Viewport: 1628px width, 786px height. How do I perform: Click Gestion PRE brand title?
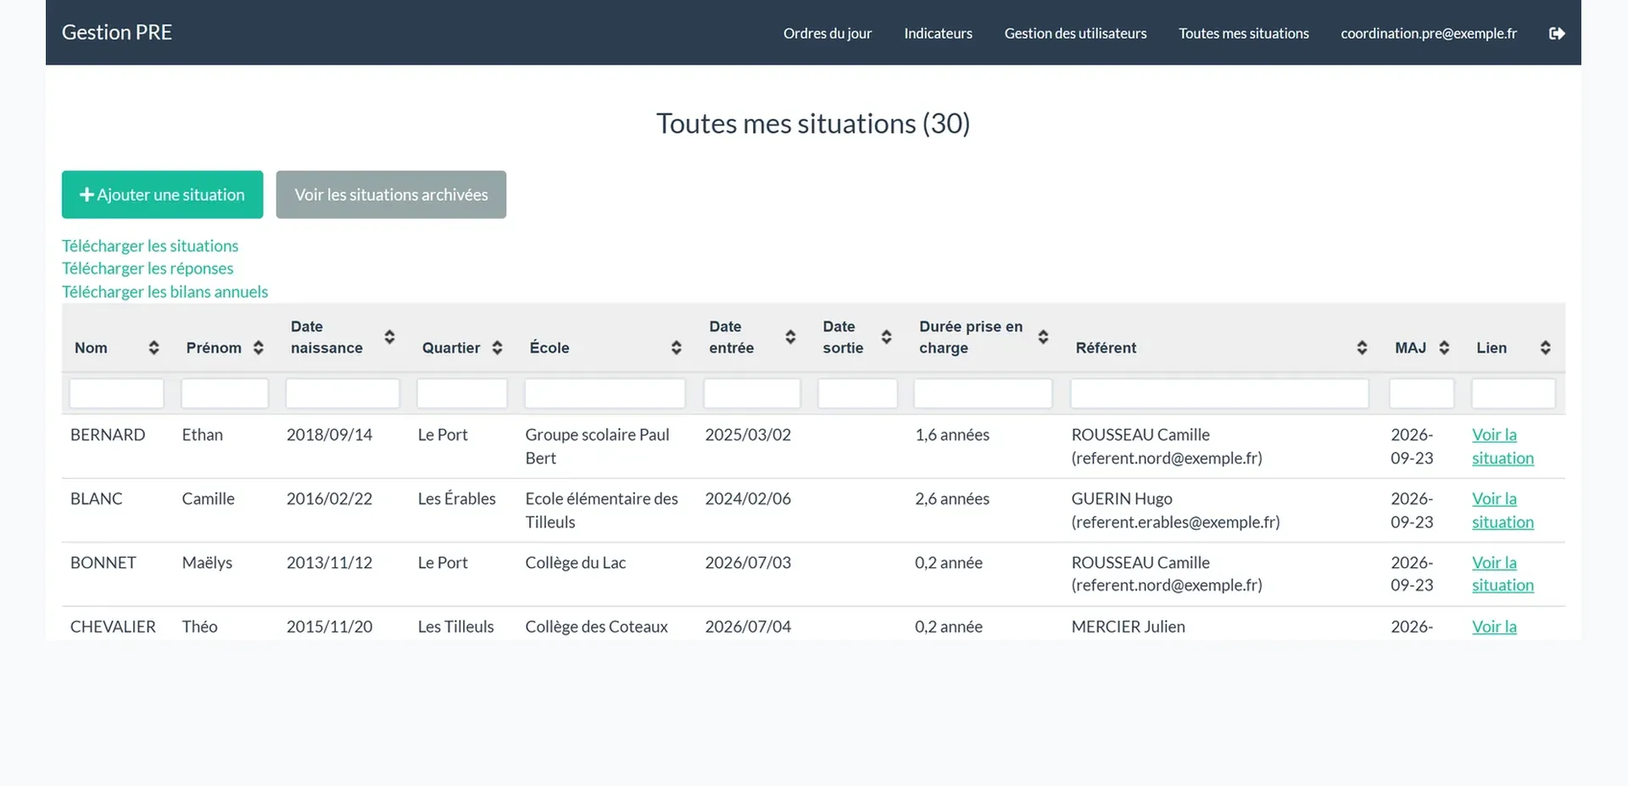(x=117, y=32)
